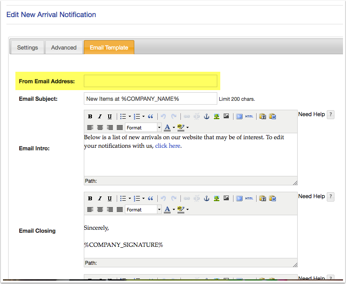Place cursor in Email Closing text area

[x=191, y=237]
